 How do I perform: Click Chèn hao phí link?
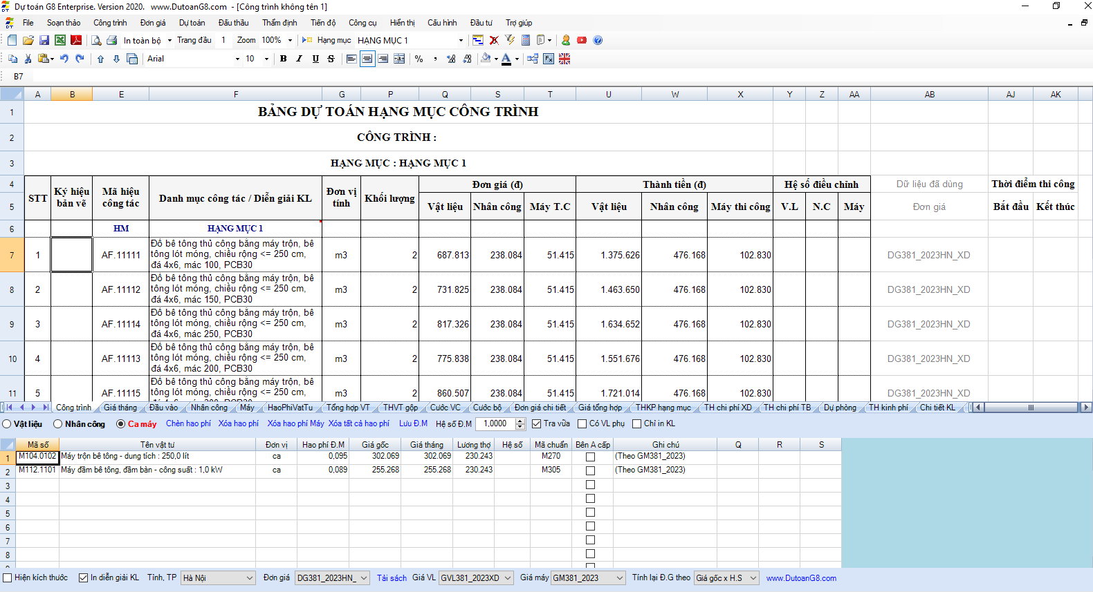click(188, 423)
